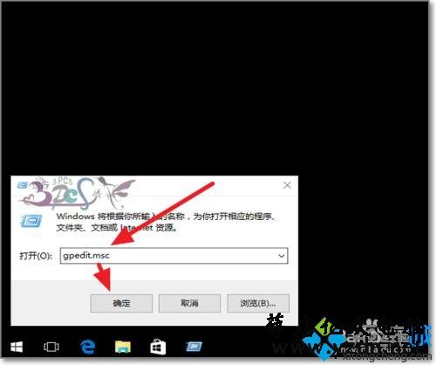Expand the 打开 command history dropdown arrow
The height and width of the screenshot is (365, 436).
tap(281, 256)
